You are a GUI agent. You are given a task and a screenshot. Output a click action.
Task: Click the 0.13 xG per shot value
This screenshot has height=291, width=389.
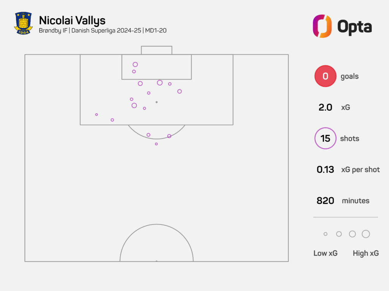pos(325,169)
